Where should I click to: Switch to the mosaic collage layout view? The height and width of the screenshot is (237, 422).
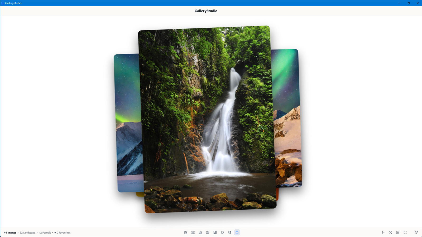pos(186,233)
